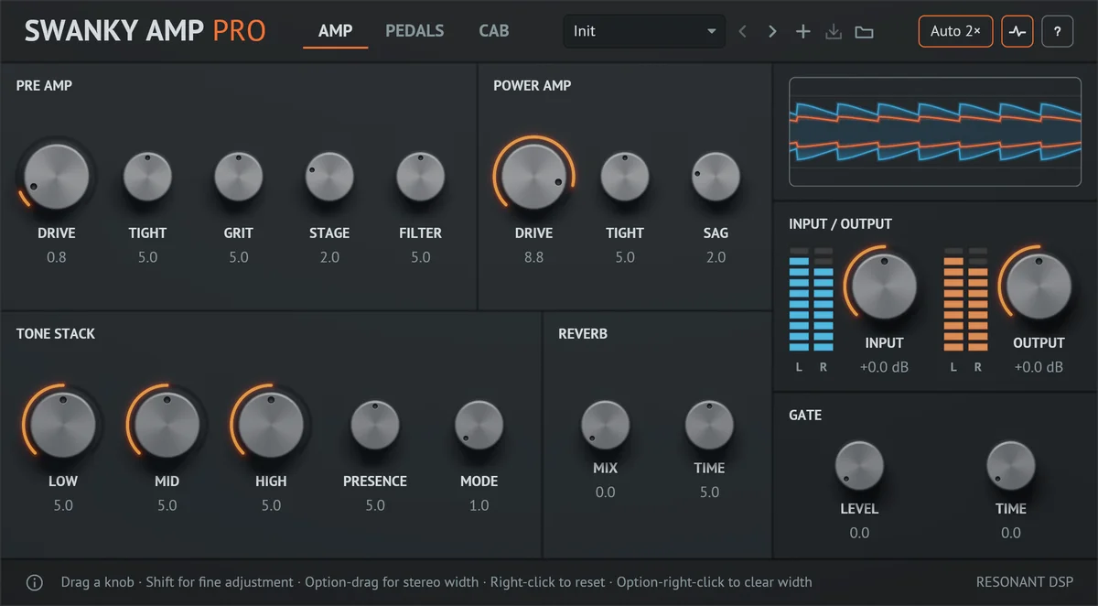Click the OUTPUT value +0.0 dB

(1039, 367)
